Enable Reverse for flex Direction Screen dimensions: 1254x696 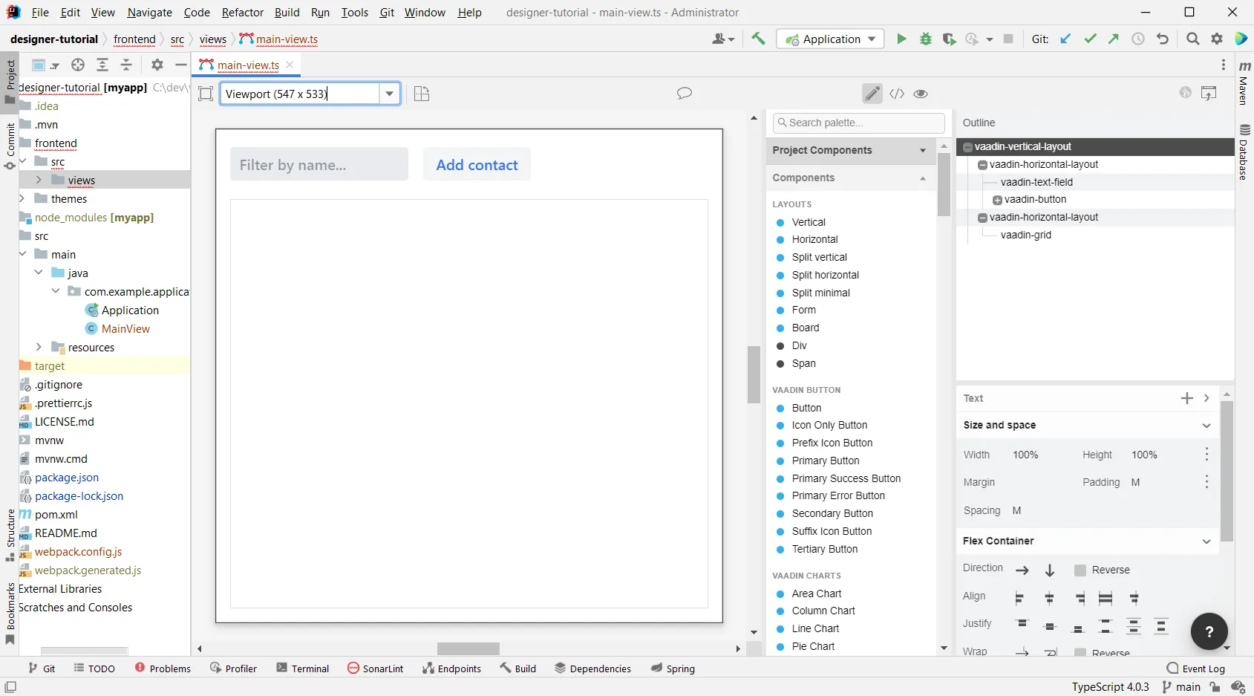click(1081, 570)
